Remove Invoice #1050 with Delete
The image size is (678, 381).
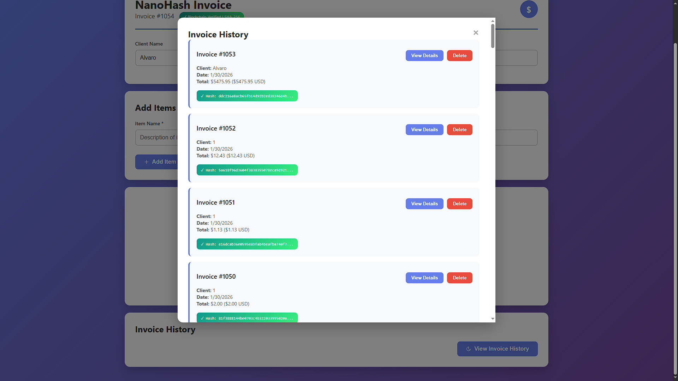pos(459,278)
